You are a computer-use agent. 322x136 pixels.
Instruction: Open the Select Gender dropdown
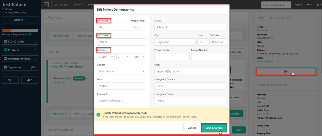pyautogui.click(x=121, y=71)
